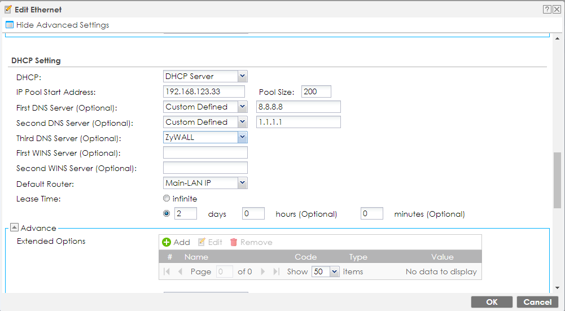Click Hide Advanced Settings
The height and width of the screenshot is (311, 565).
pyautogui.click(x=58, y=25)
